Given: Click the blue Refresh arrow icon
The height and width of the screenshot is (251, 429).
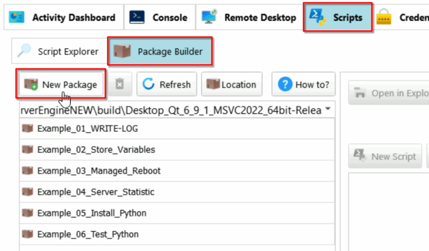Looking at the screenshot, I should 149,84.
